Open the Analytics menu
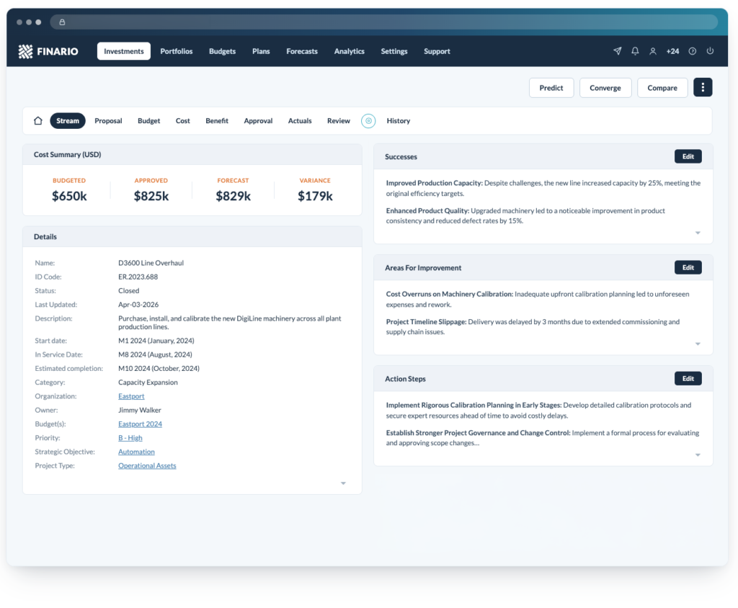This screenshot has height=608, width=738. 350,51
